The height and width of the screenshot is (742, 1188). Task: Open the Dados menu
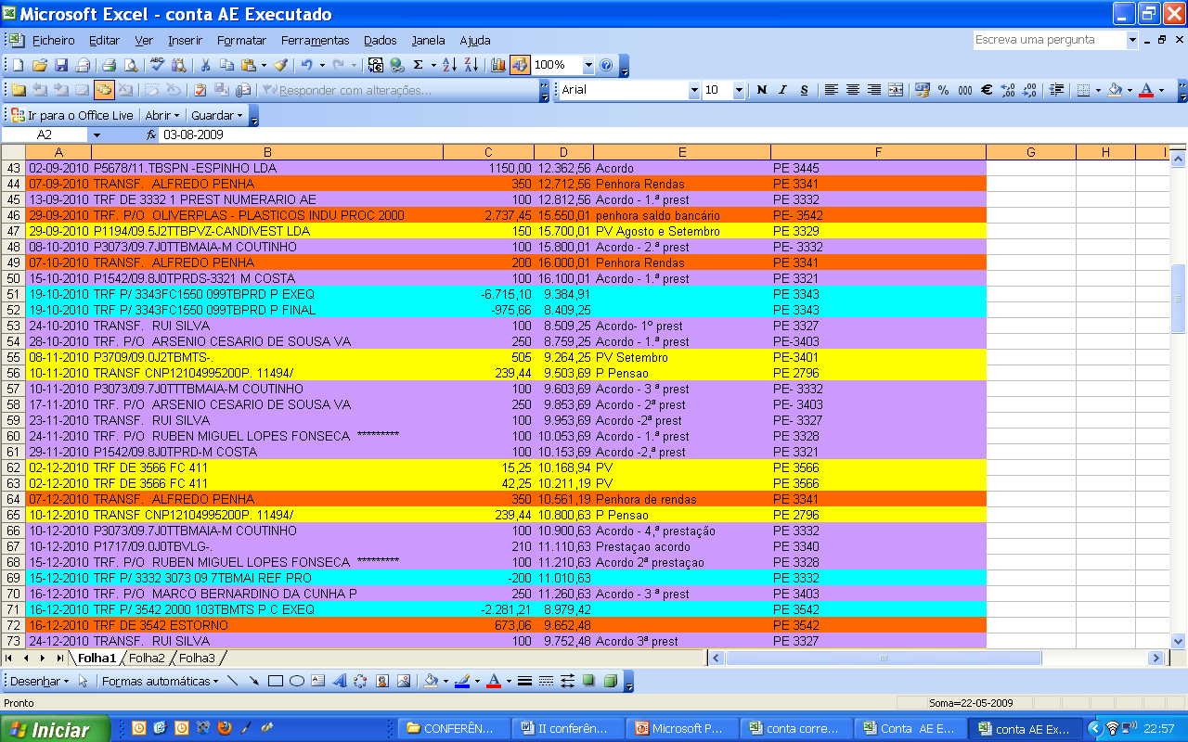click(380, 40)
